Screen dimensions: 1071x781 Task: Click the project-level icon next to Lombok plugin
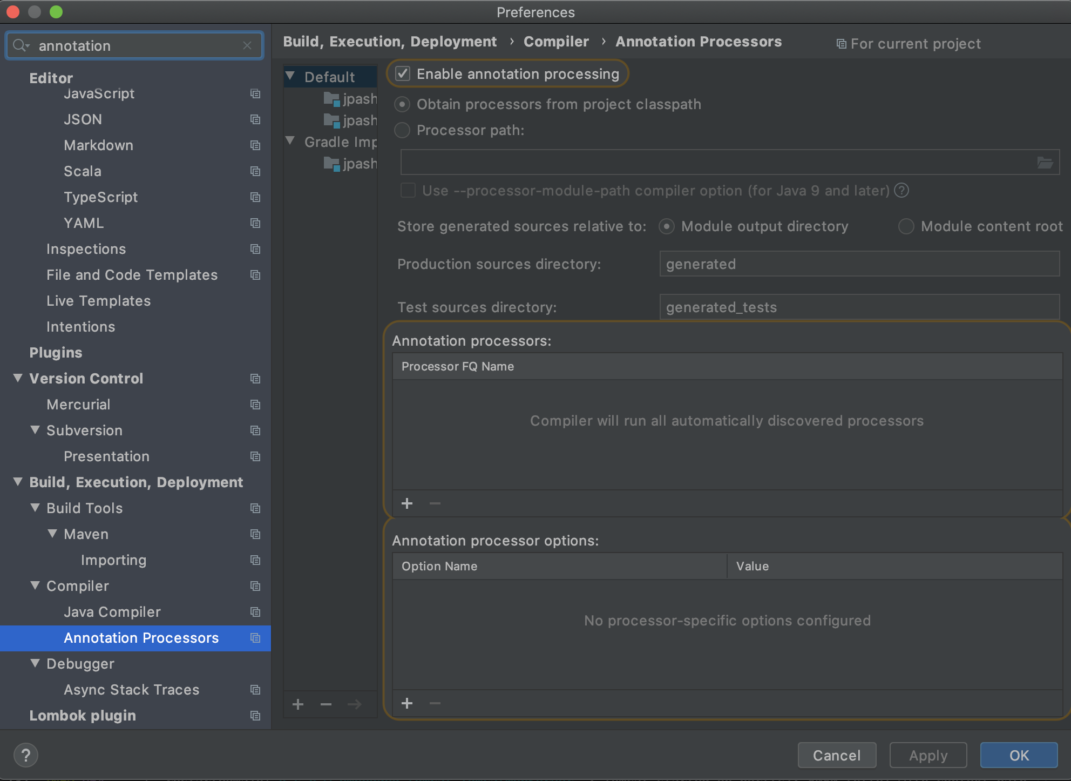255,716
